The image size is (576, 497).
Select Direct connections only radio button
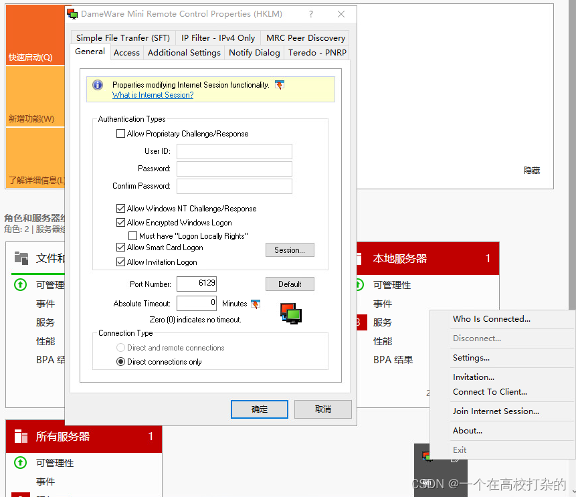[x=120, y=361]
